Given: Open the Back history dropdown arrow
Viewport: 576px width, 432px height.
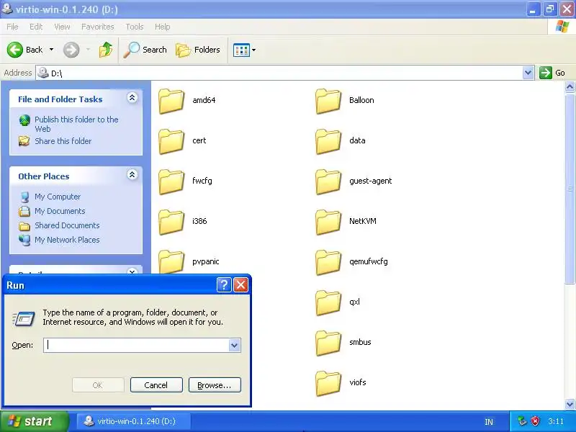Looking at the screenshot, I should [51, 50].
